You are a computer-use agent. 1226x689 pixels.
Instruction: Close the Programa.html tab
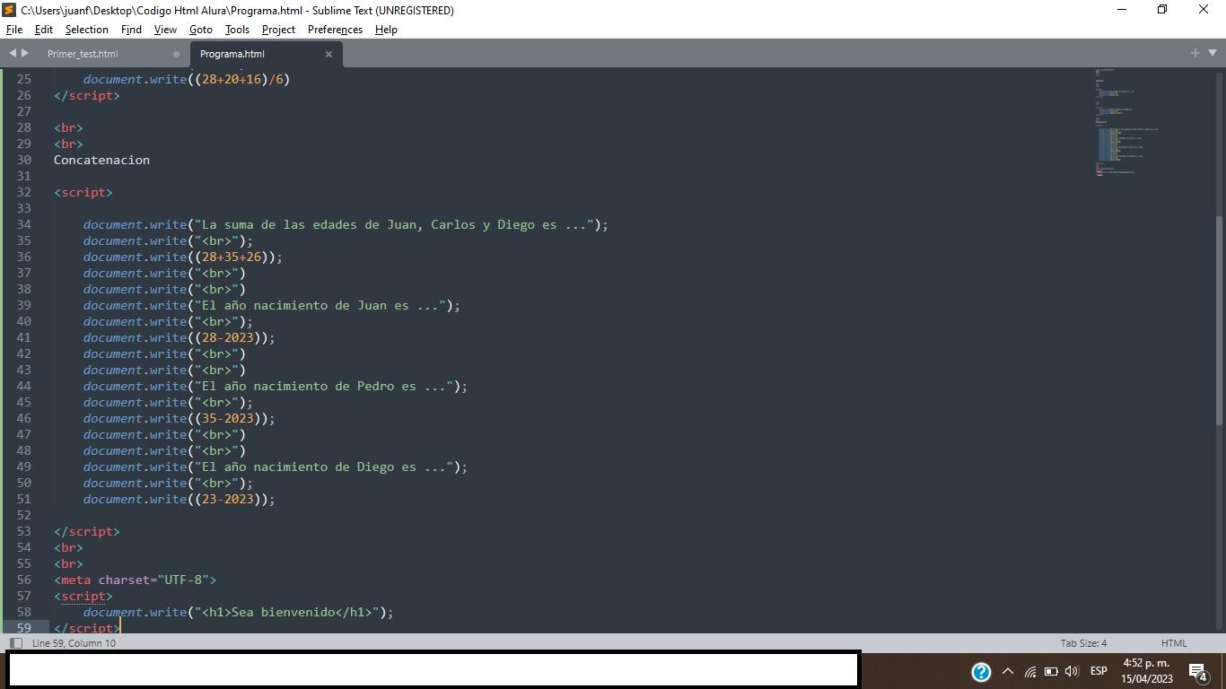(328, 54)
